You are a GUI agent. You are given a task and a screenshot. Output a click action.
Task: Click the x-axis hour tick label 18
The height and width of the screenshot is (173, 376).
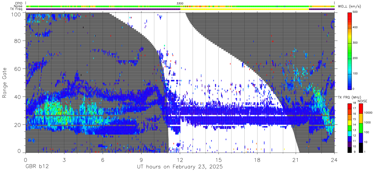tap(257, 160)
